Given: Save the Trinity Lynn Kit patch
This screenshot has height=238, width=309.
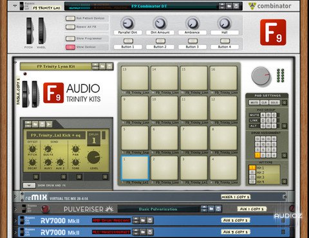Looking at the screenshot, I should (109, 66).
